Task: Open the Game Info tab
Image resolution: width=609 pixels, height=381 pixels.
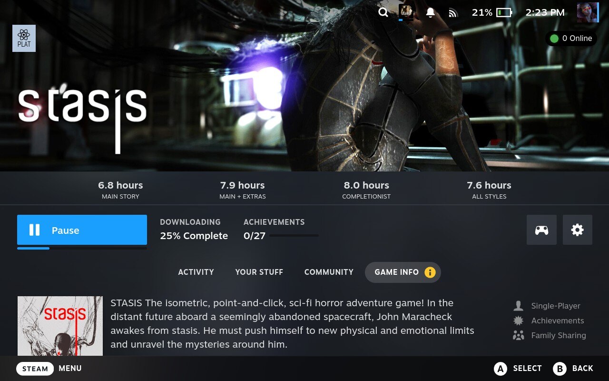Action: [x=403, y=272]
